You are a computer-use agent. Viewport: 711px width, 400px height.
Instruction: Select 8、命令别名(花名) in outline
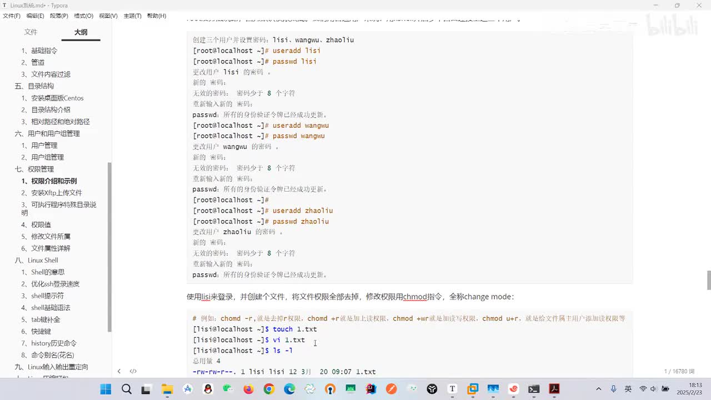[x=47, y=355]
